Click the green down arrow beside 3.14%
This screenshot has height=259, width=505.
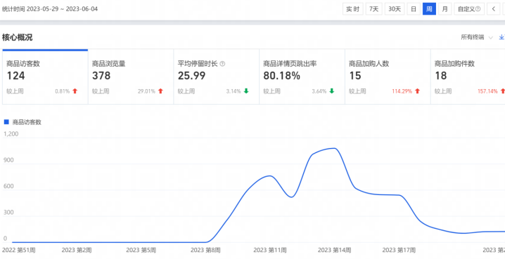pos(246,91)
